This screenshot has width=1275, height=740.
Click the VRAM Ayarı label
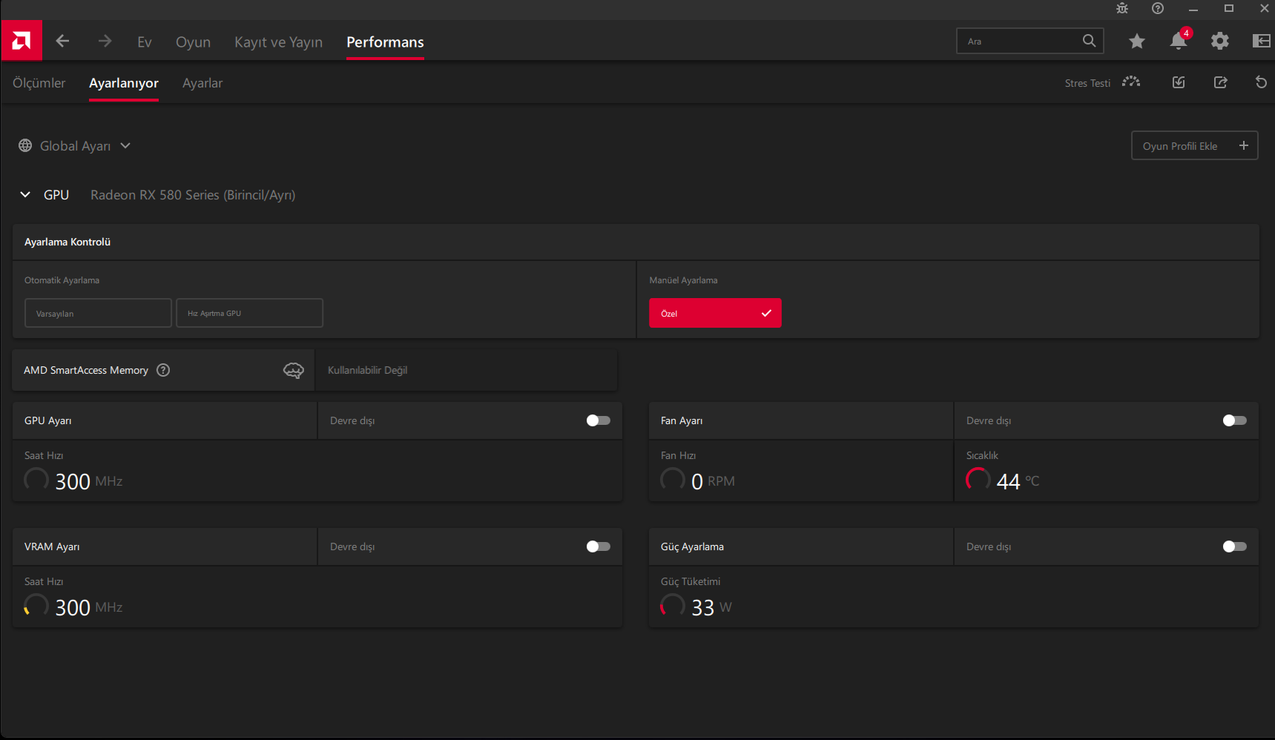pyautogui.click(x=52, y=546)
